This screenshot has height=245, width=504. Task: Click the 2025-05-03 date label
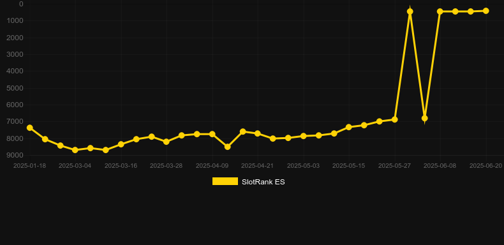click(x=303, y=166)
